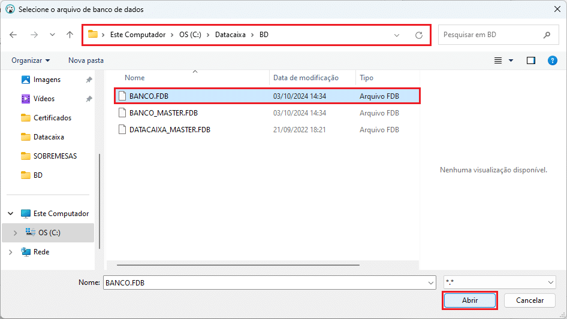
Task: Refresh the BD folder listing
Action: pos(418,35)
